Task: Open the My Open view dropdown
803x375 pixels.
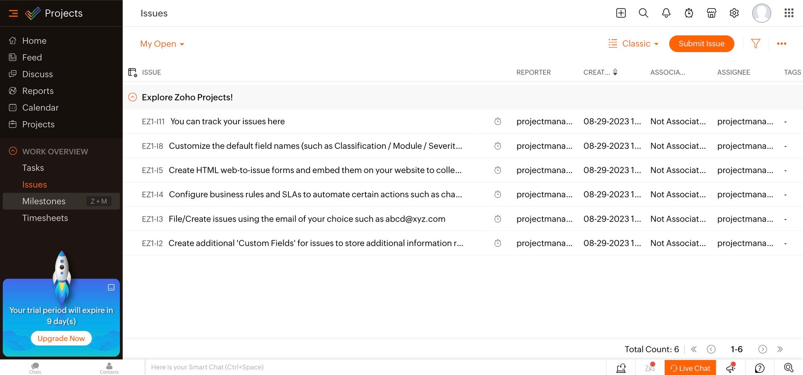Action: point(162,44)
